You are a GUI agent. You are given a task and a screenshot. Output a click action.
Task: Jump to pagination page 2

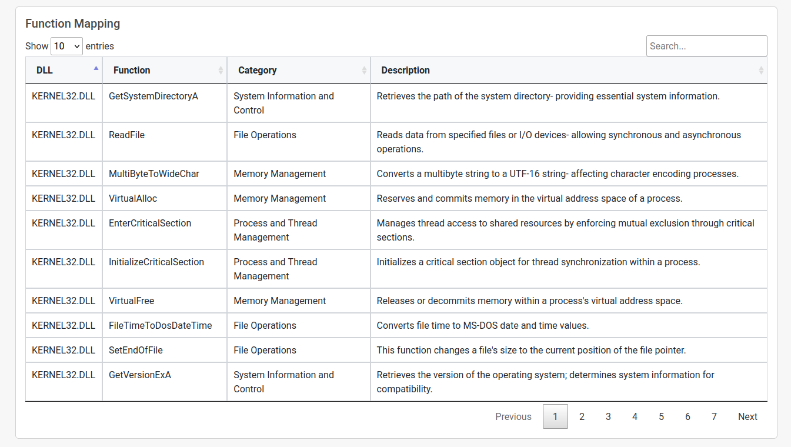point(582,416)
